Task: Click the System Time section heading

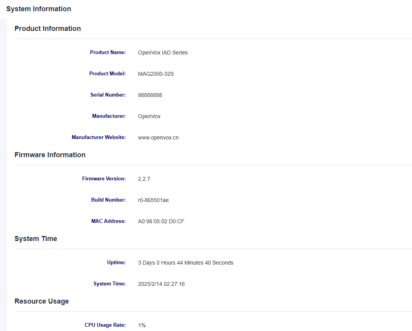Action: click(x=36, y=239)
